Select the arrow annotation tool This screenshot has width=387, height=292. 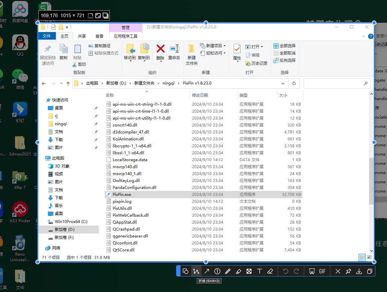coord(207,271)
